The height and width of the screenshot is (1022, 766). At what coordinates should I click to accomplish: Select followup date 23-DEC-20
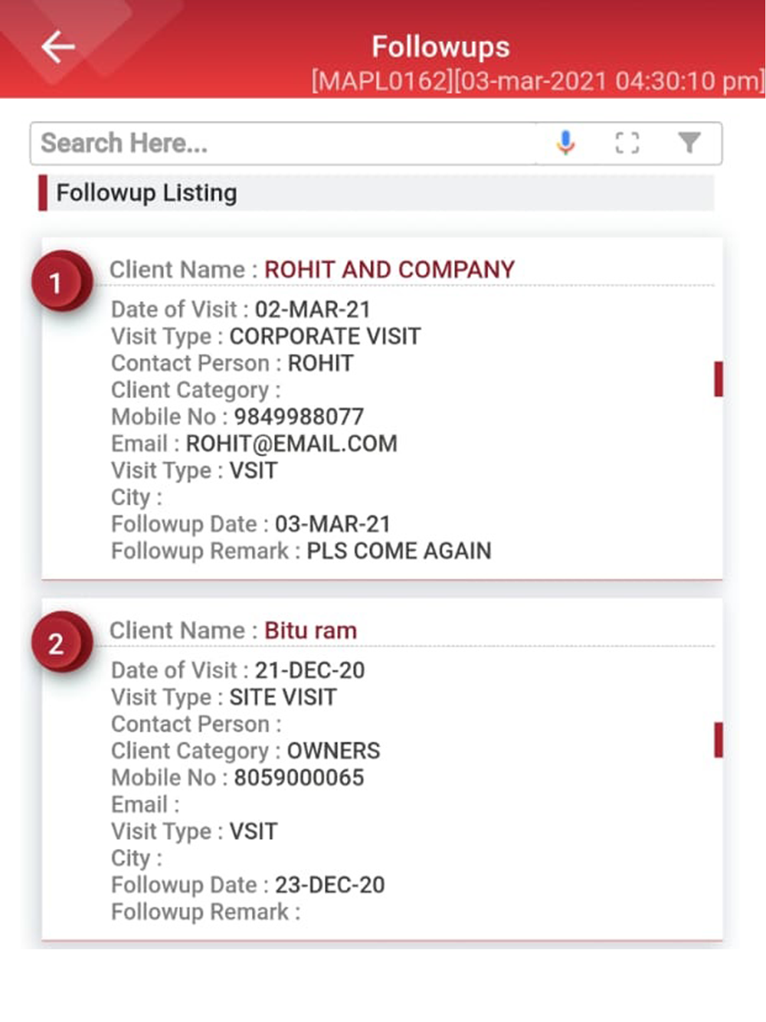(x=329, y=885)
